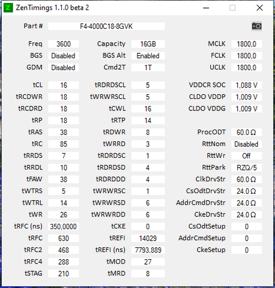275x288 pixels.
Task: Click the tWR value 26
Action: coord(64,215)
